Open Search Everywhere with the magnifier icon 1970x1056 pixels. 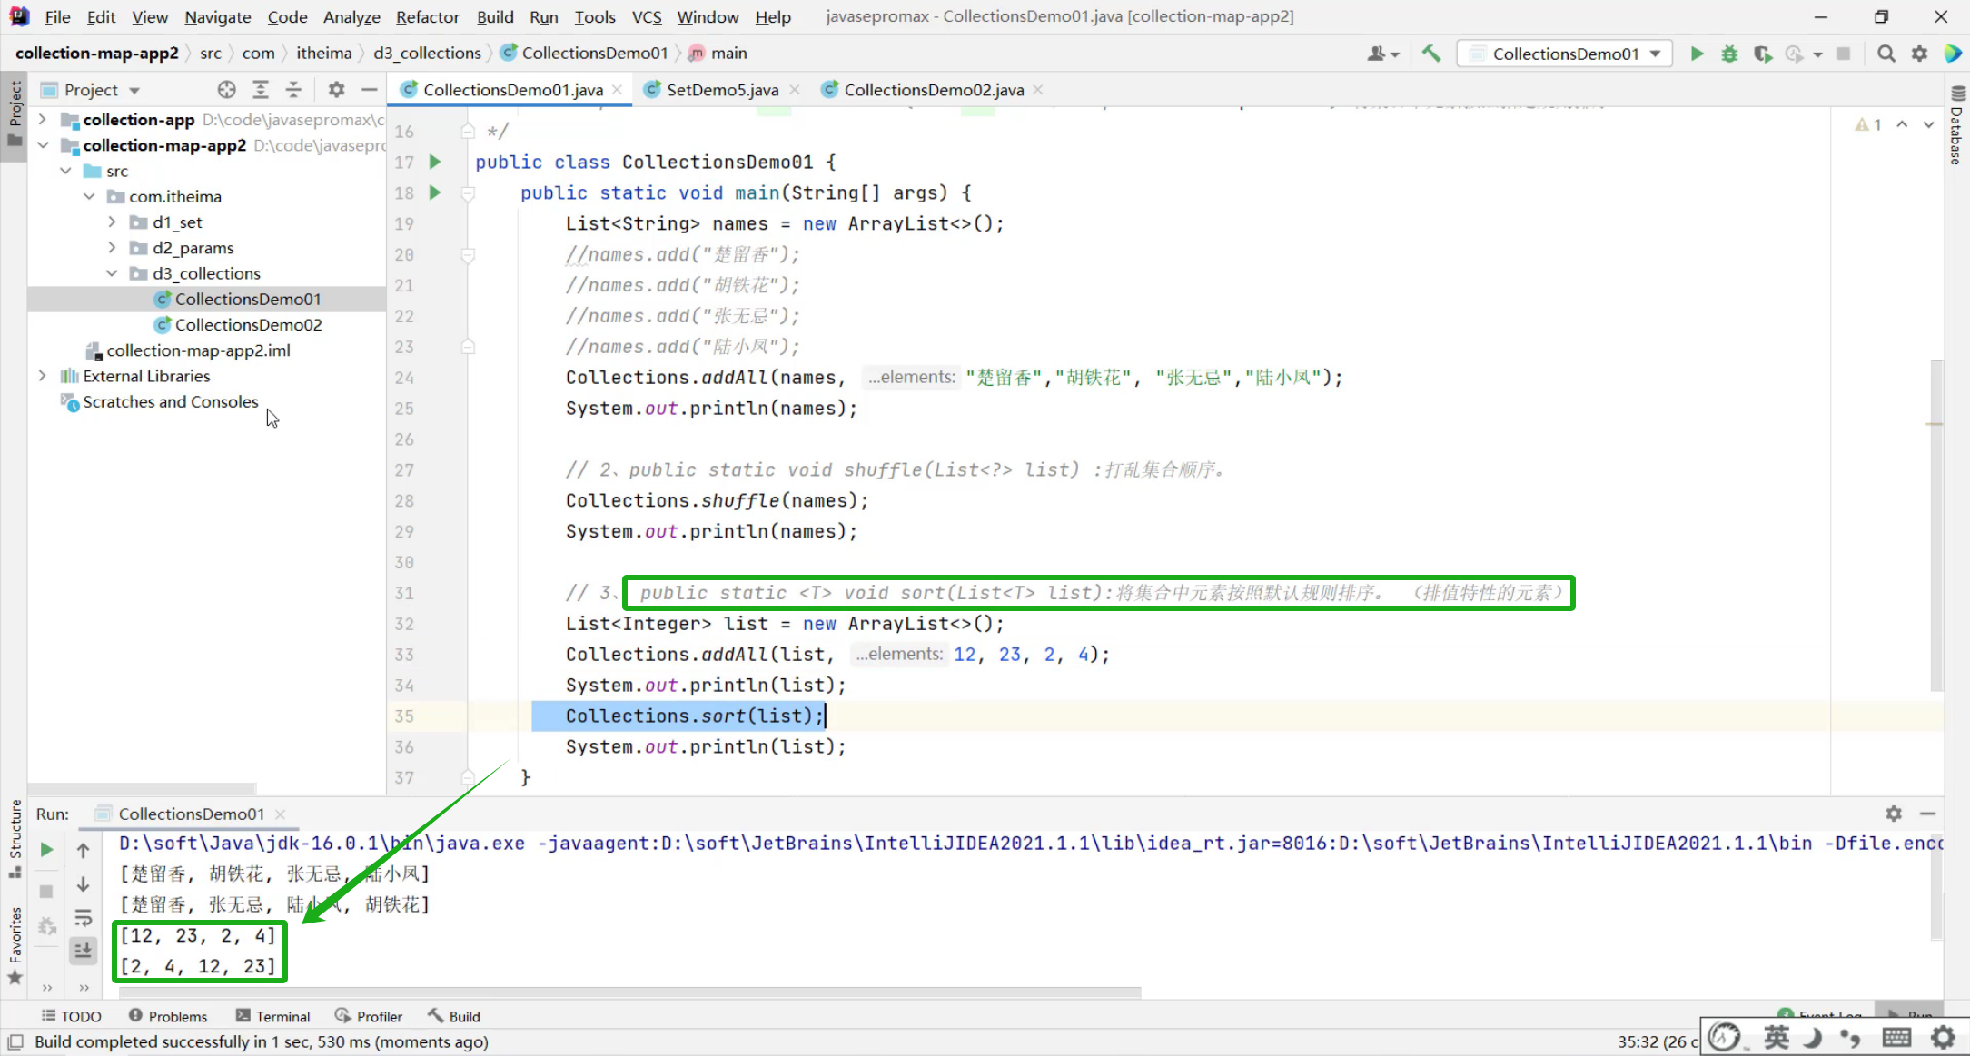pyautogui.click(x=1886, y=54)
